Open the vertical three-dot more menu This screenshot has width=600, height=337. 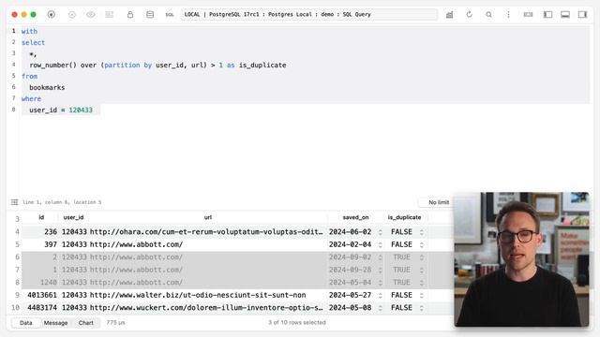pyautogui.click(x=508, y=15)
